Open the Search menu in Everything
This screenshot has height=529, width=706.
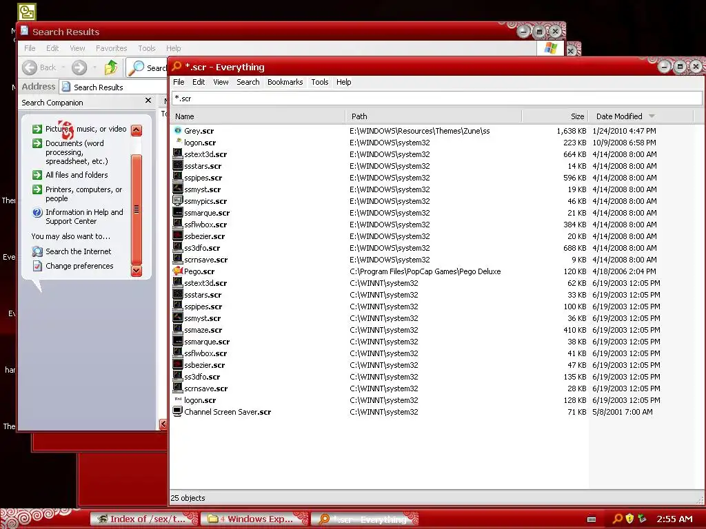pos(248,82)
